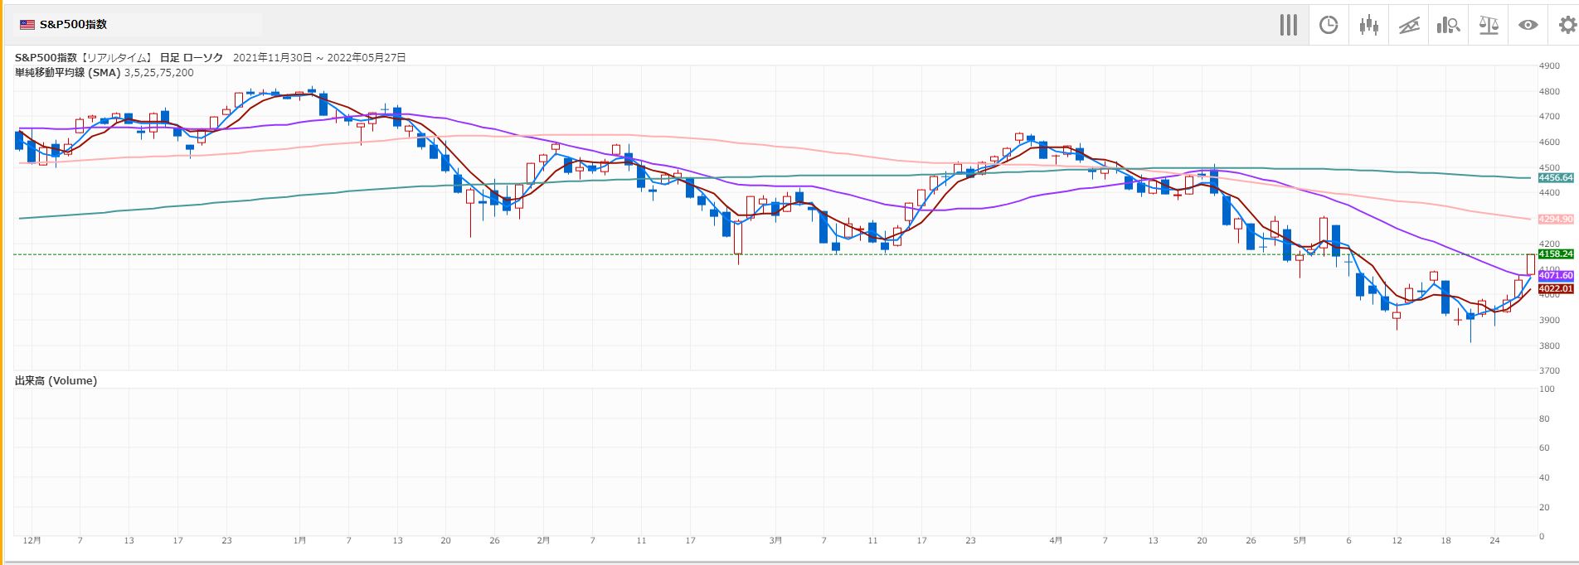This screenshot has width=1579, height=565.
Task: Click the S&P500指数 title label
Action: point(73,25)
